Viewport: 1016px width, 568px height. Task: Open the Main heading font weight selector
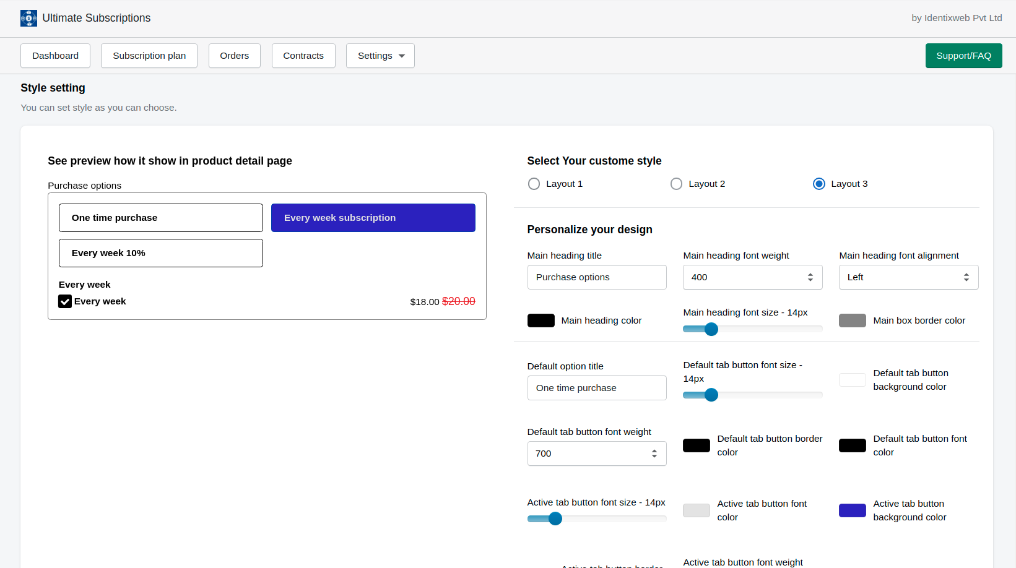click(752, 277)
